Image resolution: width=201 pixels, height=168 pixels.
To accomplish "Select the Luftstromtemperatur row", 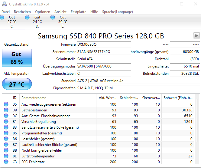I will tap(98, 156).
